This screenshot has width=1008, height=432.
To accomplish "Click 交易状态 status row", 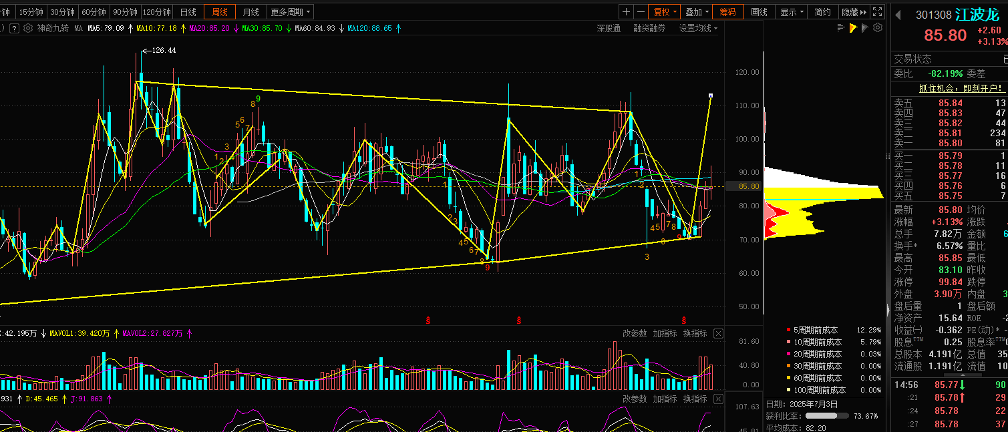I will click(950, 59).
